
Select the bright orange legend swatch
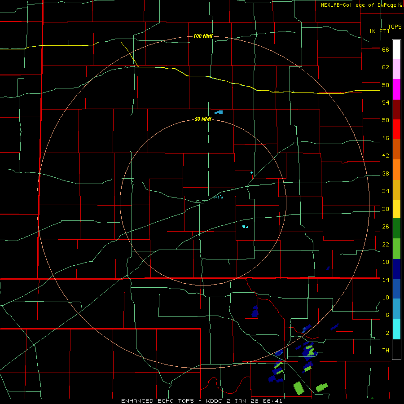pos(396,170)
